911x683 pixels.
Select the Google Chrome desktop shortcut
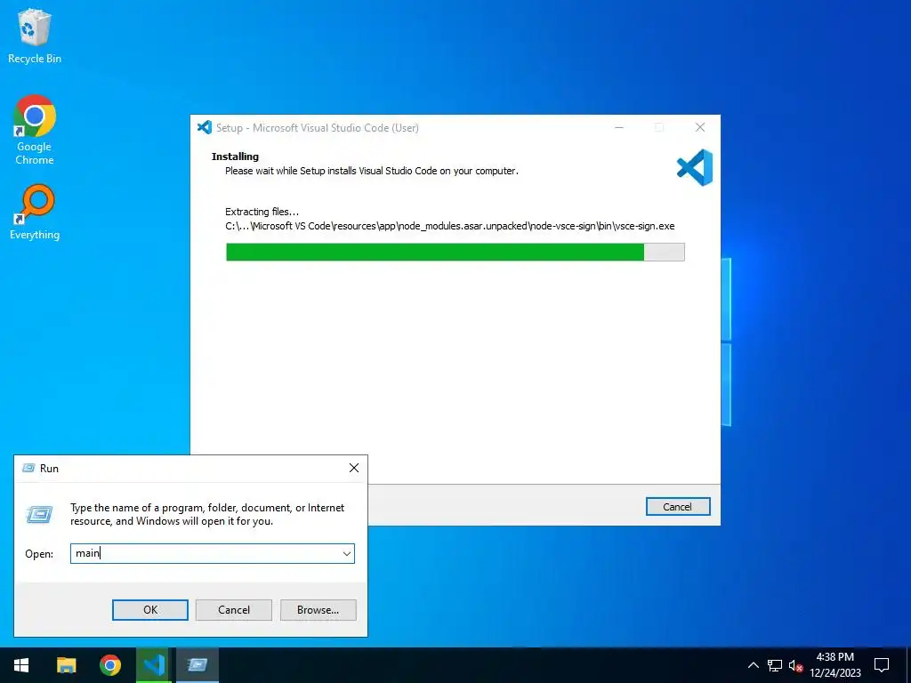click(35, 130)
